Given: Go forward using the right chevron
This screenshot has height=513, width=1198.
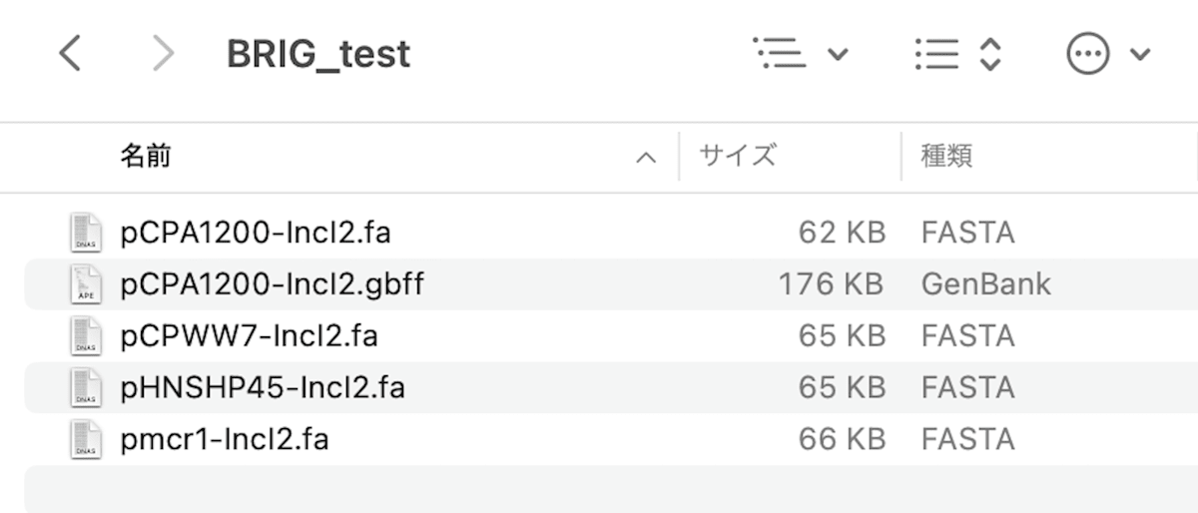Looking at the screenshot, I should tap(162, 54).
